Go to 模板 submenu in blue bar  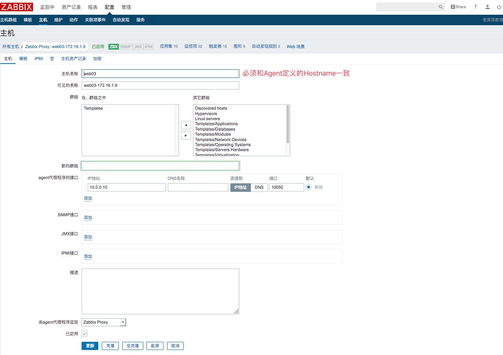[x=28, y=20]
